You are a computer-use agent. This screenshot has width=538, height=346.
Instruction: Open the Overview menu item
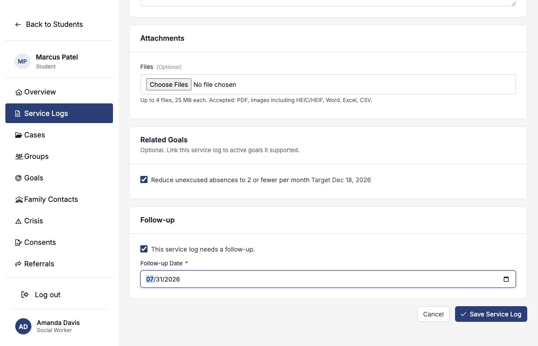pyautogui.click(x=59, y=92)
